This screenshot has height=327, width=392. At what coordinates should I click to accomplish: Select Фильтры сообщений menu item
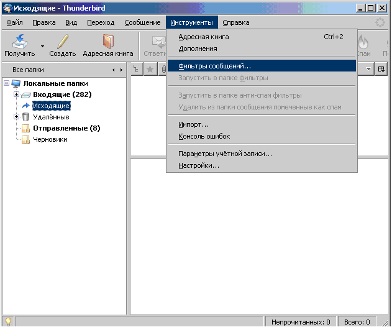coord(214,65)
